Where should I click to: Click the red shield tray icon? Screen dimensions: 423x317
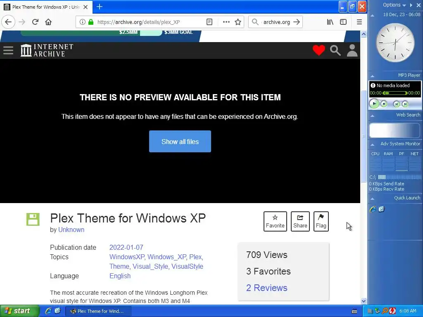(x=392, y=311)
